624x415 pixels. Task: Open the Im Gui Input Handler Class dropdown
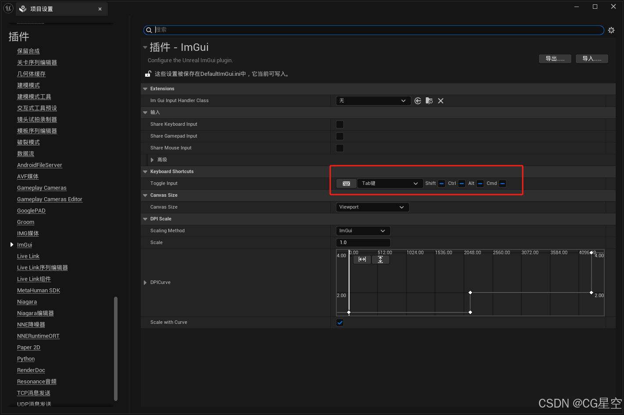click(x=373, y=101)
